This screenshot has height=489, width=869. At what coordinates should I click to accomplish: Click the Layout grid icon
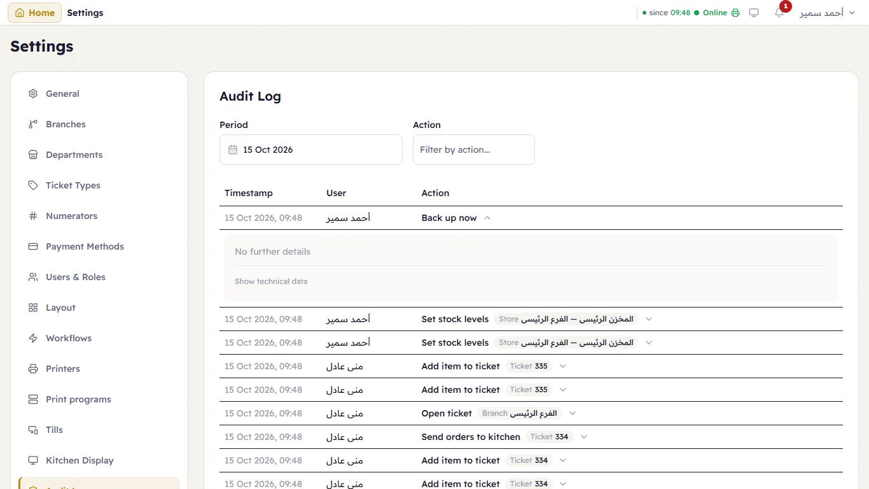pos(33,308)
